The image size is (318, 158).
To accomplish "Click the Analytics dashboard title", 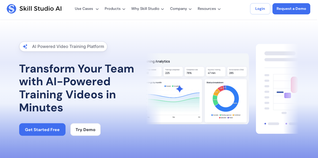I will pos(158,61).
